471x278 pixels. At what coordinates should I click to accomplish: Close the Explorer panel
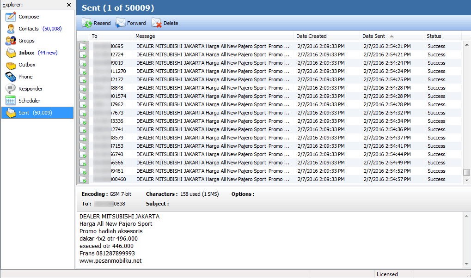pyautogui.click(x=69, y=5)
